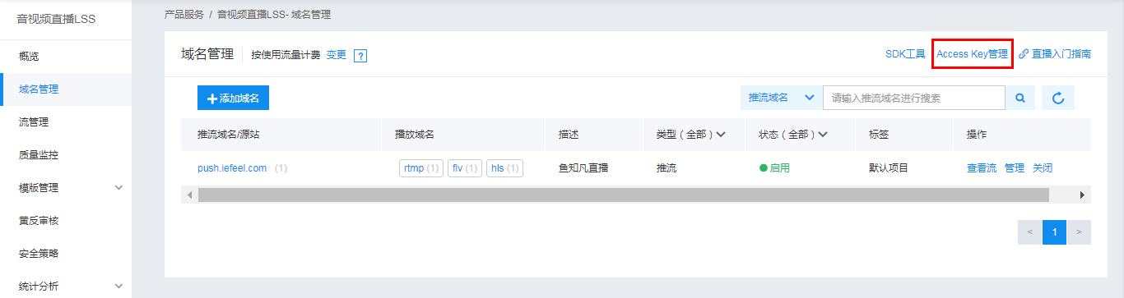Image resolution: width=1124 pixels, height=298 pixels.
Task: Click 查看流 for push.iefeel.com
Action: (x=982, y=168)
